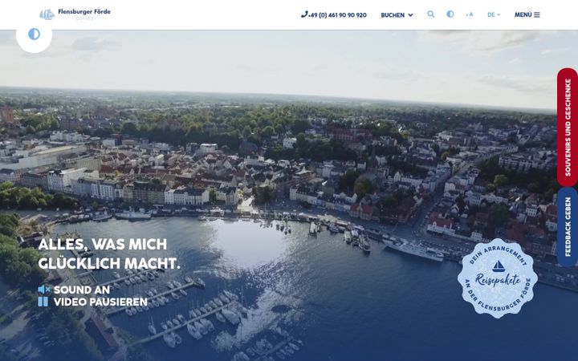Open the search magnifier icon

pos(430,14)
